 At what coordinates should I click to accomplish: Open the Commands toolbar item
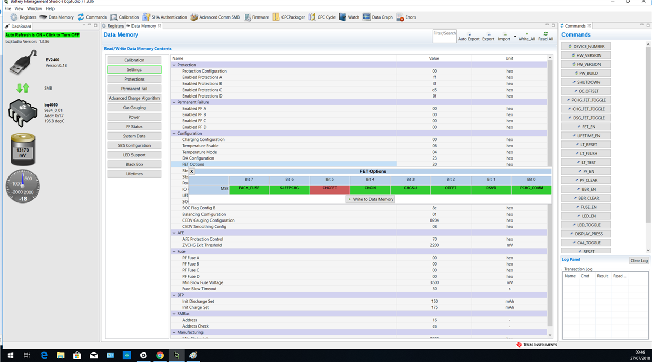(92, 17)
